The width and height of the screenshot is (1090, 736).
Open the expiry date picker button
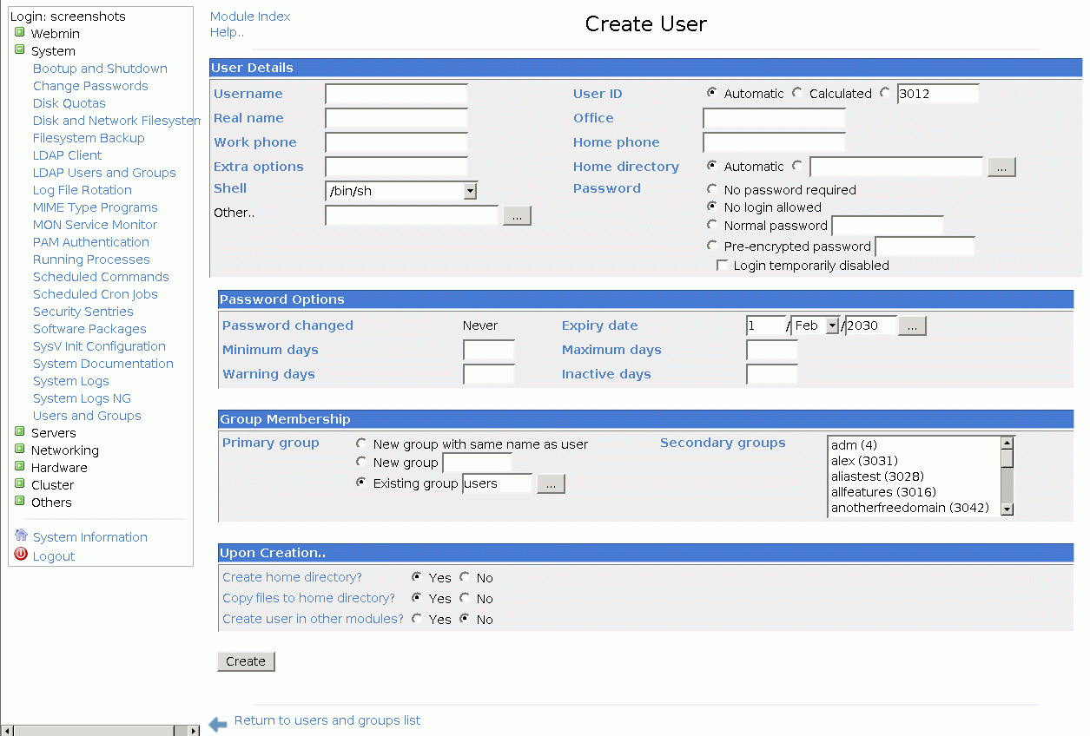[x=912, y=326]
